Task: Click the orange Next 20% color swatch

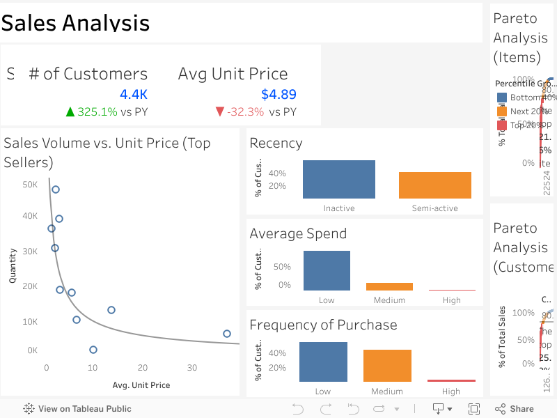Action: coord(502,111)
